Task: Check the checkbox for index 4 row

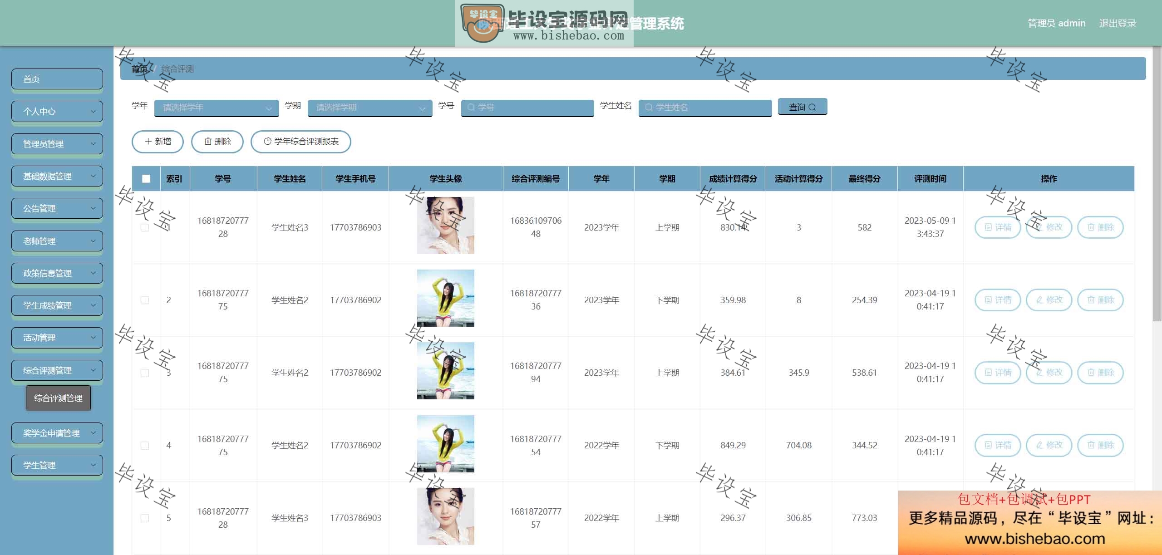Action: coord(145,445)
